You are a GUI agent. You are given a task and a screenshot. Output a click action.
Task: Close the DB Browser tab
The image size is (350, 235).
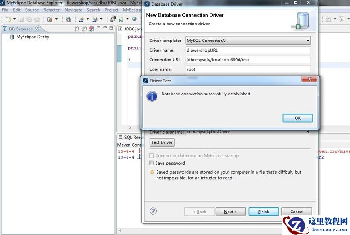click(x=36, y=29)
